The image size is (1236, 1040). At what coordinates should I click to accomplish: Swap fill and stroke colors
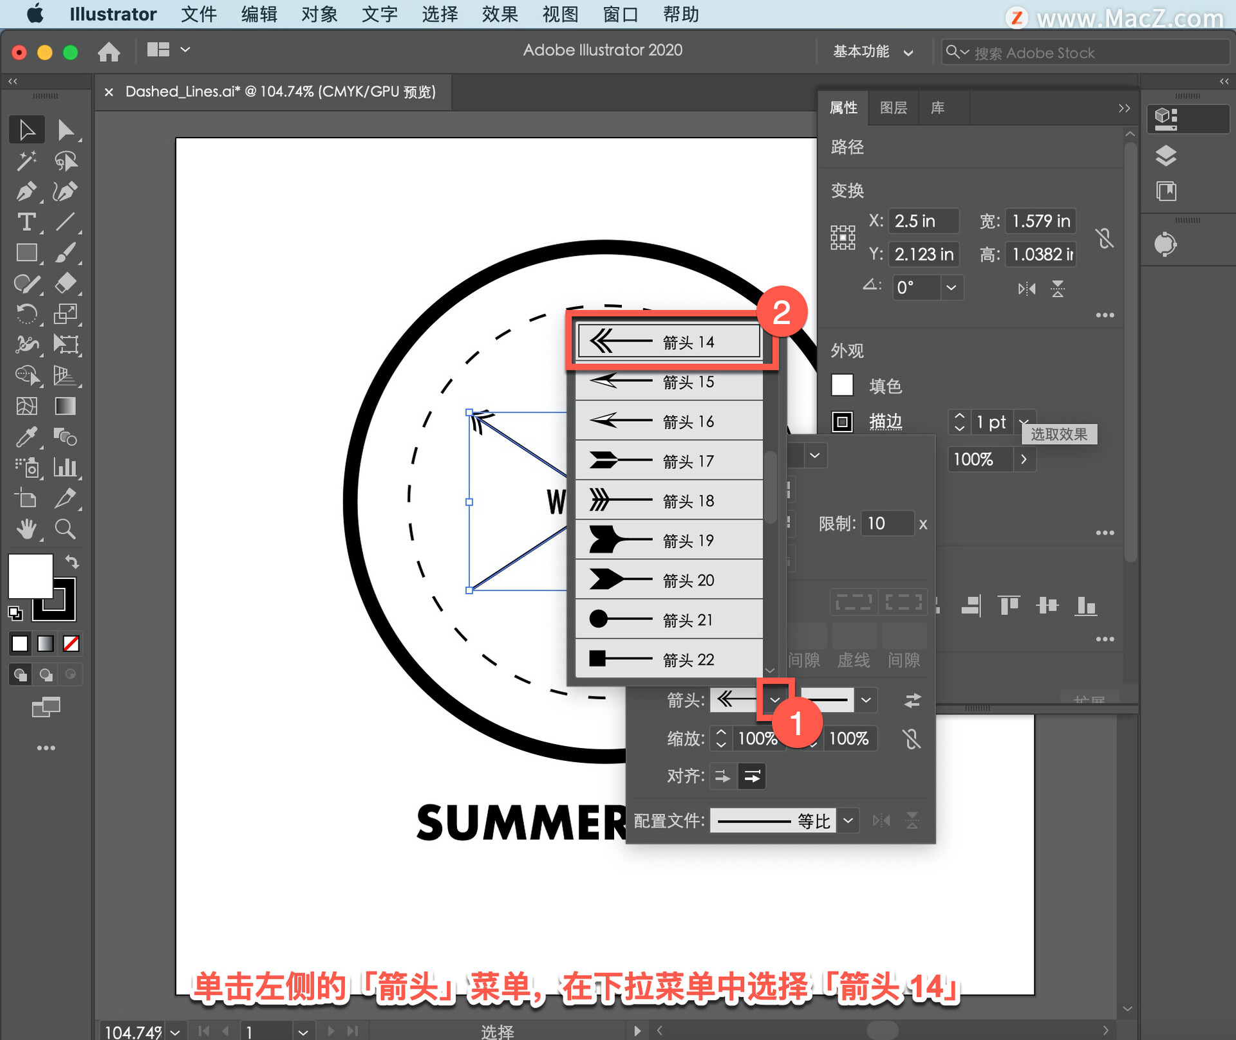pyautogui.click(x=72, y=562)
